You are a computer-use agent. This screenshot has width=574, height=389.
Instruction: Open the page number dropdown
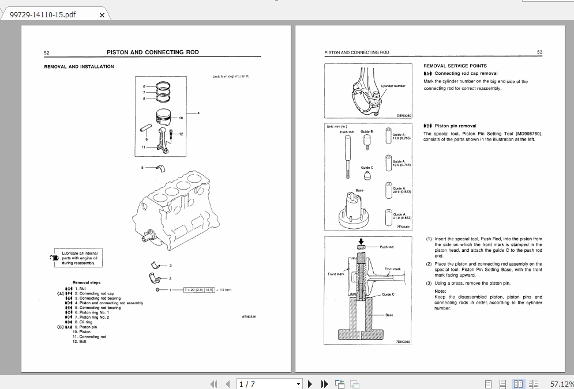[298, 383]
